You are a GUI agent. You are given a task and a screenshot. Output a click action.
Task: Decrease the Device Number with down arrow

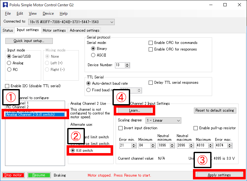pyautogui.click(x=127, y=67)
